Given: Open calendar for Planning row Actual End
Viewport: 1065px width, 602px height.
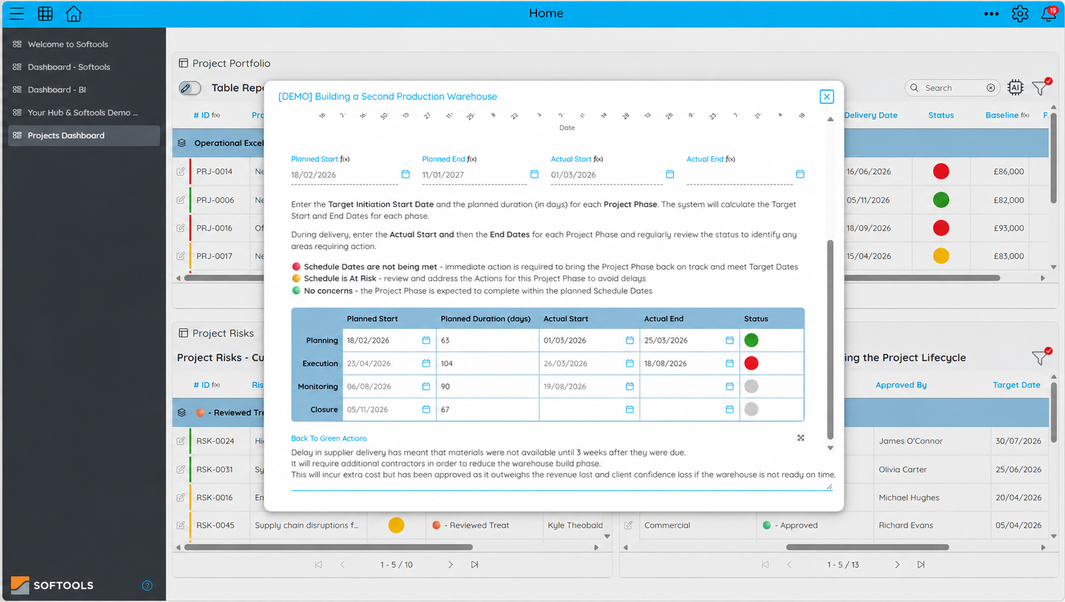Looking at the screenshot, I should (730, 340).
